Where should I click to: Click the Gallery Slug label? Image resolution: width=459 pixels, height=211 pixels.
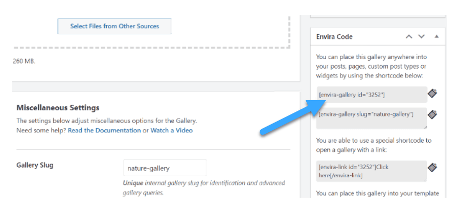click(35, 165)
